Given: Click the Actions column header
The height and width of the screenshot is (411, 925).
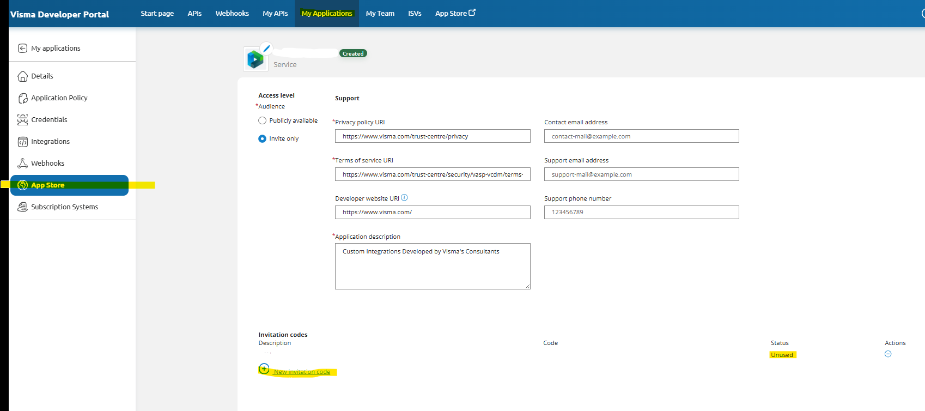Looking at the screenshot, I should [895, 343].
